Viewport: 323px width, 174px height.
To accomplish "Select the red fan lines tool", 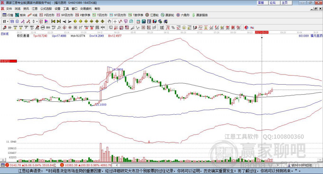I will [116, 27].
